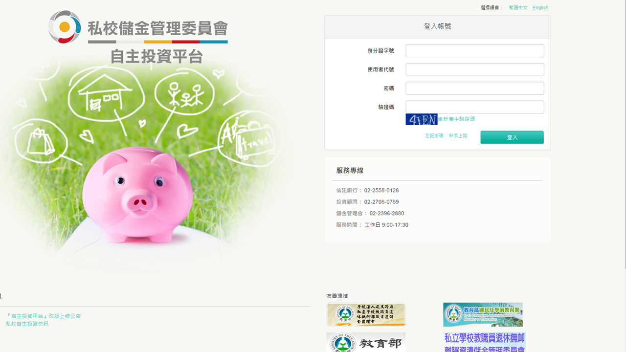This screenshot has width=626, height=352.
Task: Open the Ministry of Education 教育部 banner
Action: [366, 342]
